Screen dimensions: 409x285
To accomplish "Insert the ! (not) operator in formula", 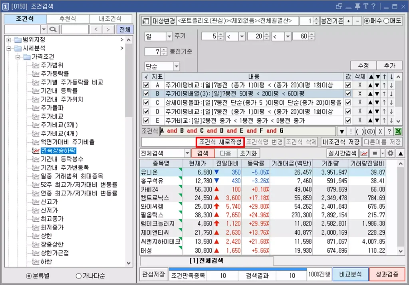I will pos(351,131).
